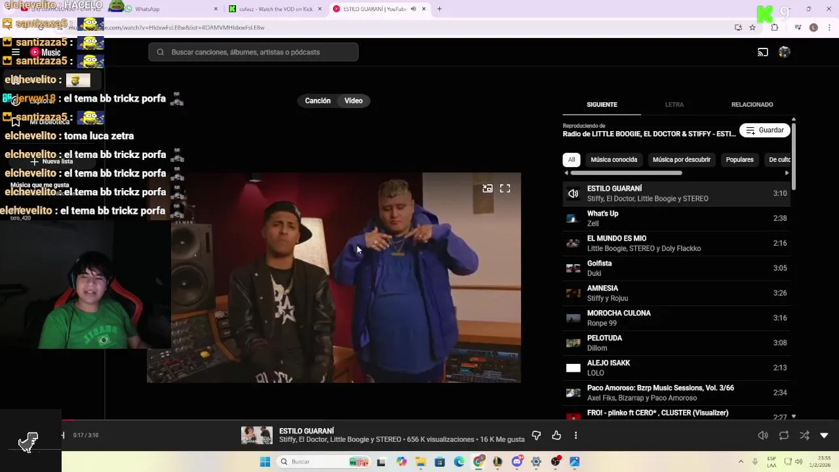Show hidden system tray icons
Image resolution: width=839 pixels, height=472 pixels.
pyautogui.click(x=741, y=462)
